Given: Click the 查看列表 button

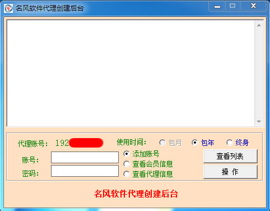Looking at the screenshot, I should click(230, 156).
